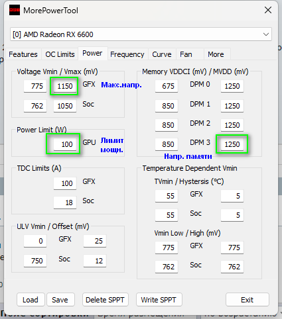The image size is (282, 319).
Task: Click the GFX Vmin voltage field 775
Action: point(35,86)
